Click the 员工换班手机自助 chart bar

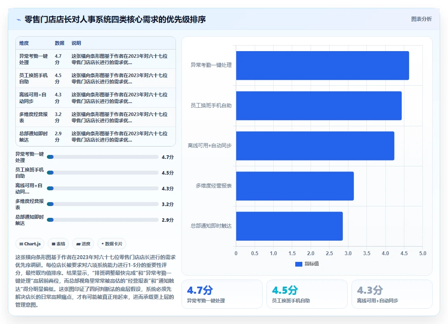pyautogui.click(x=319, y=106)
